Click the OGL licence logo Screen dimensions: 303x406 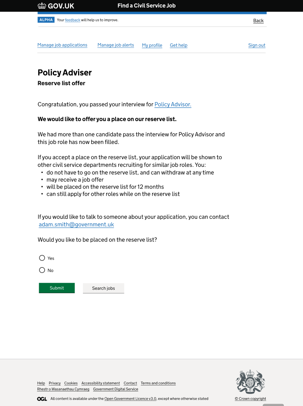click(42, 399)
